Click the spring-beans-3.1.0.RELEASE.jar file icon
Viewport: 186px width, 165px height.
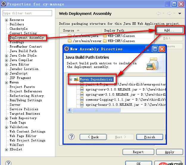[82, 105]
